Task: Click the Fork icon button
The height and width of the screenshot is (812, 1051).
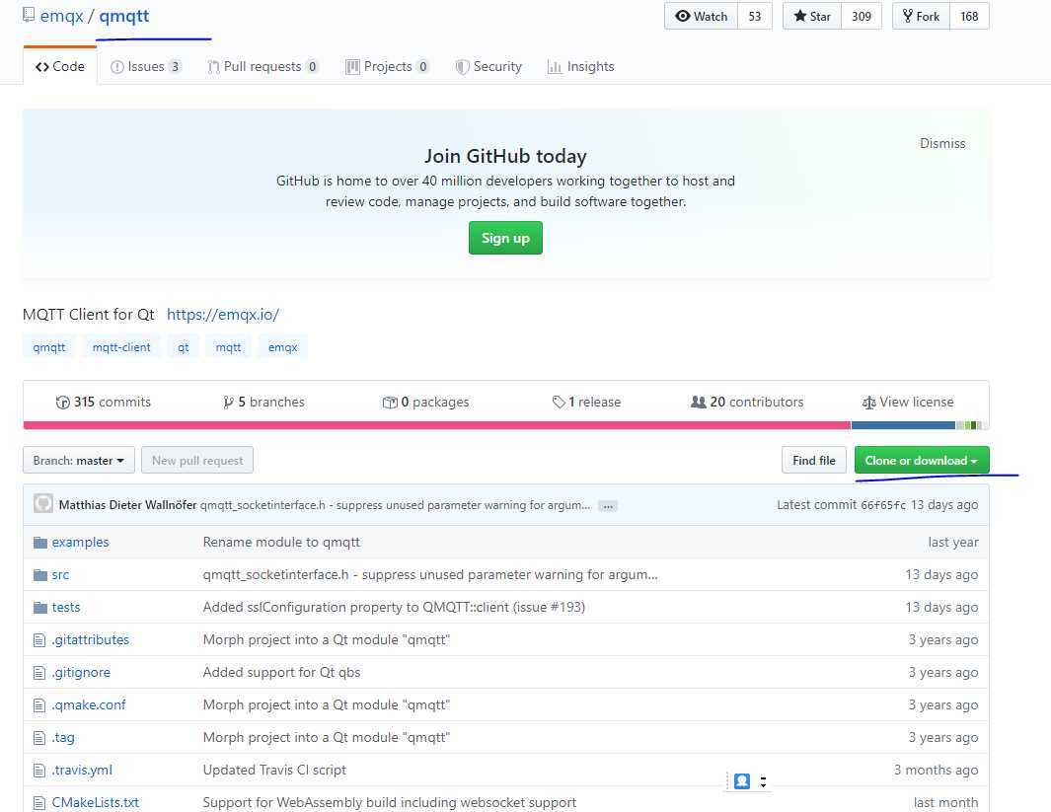Action: [921, 16]
